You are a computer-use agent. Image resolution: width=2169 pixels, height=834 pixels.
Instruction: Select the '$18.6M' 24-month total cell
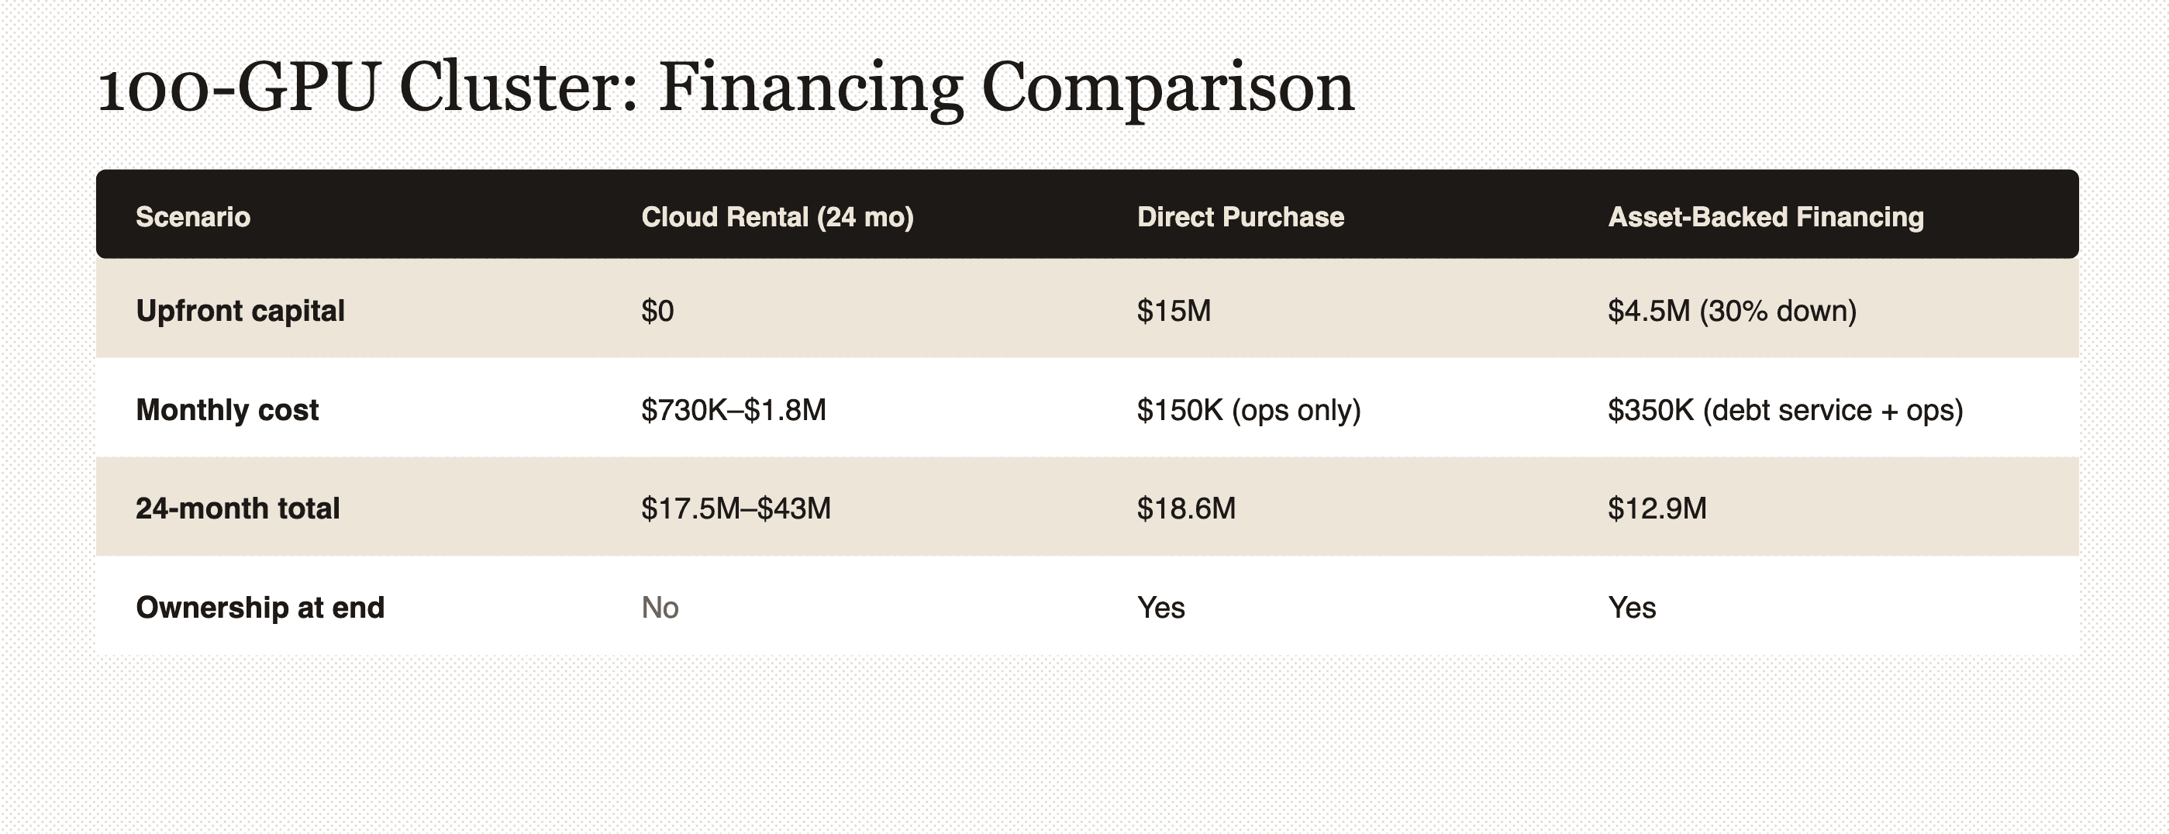[1186, 508]
